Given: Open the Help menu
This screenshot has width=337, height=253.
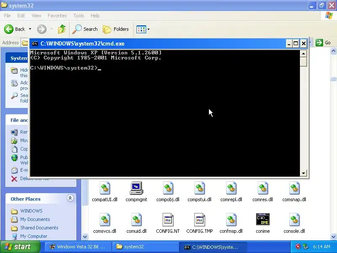Looking at the screenshot, I should [95, 16].
